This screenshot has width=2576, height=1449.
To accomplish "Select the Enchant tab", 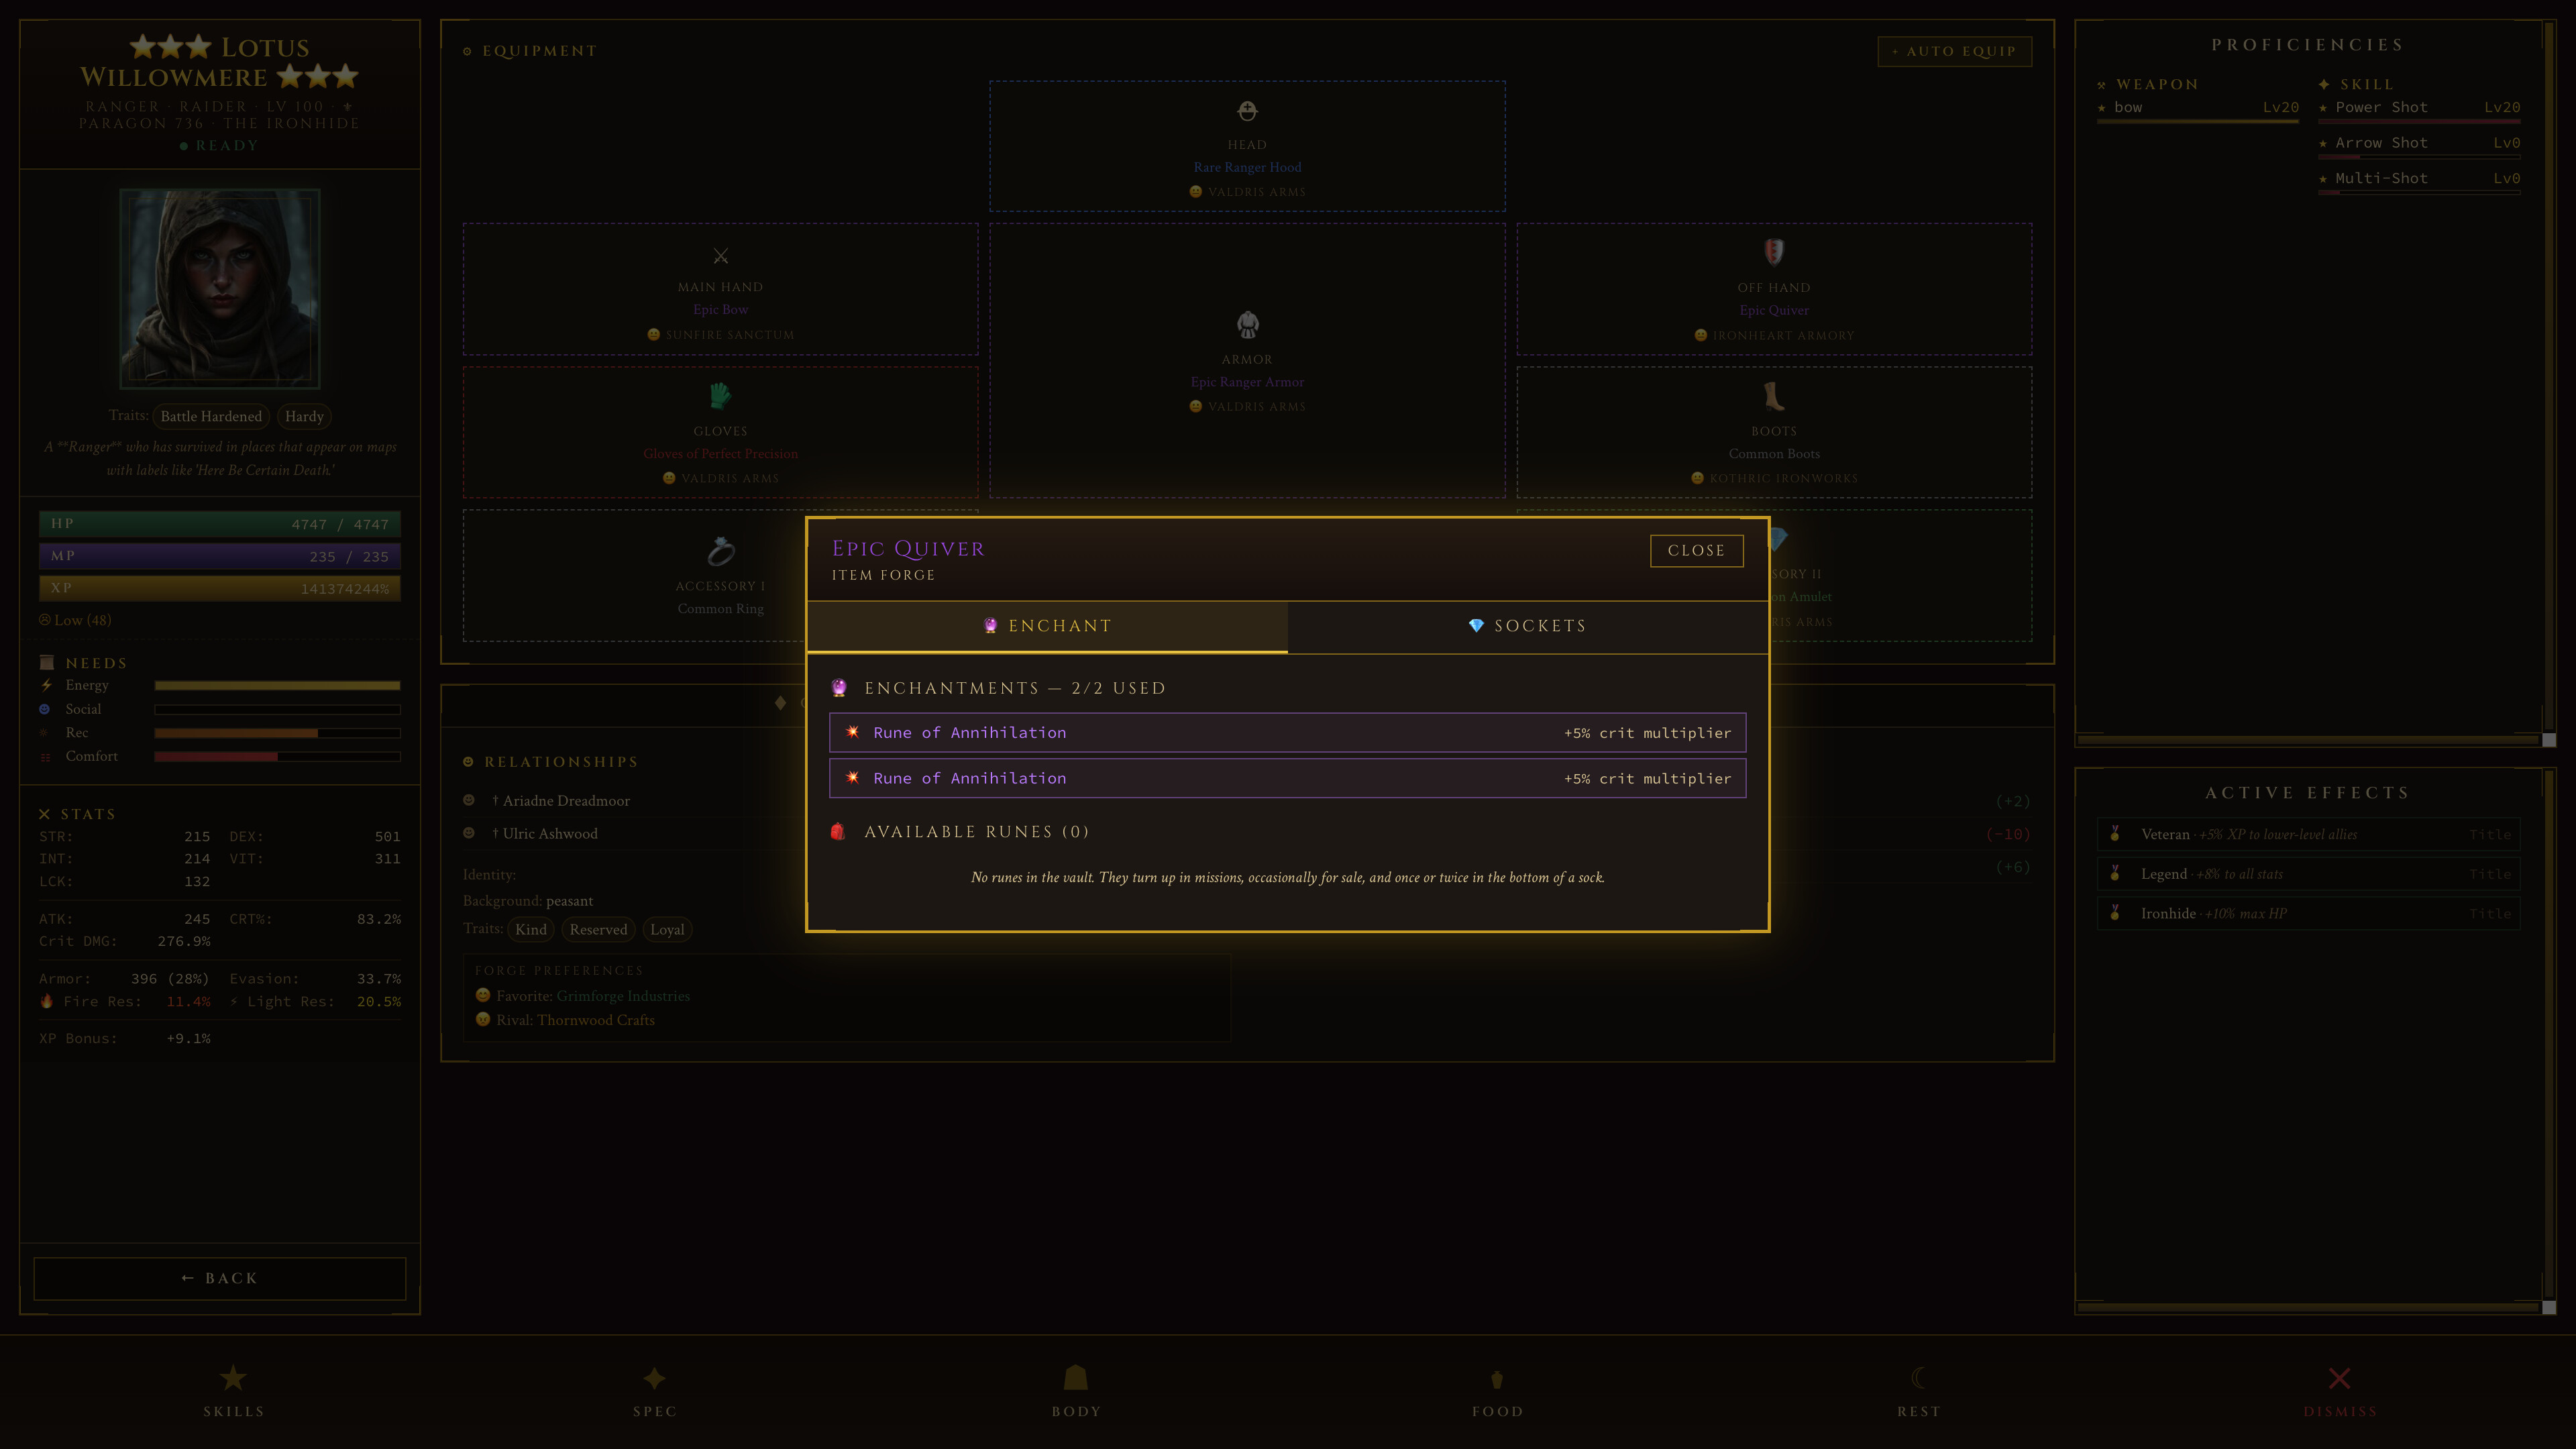I will pos(1047,626).
